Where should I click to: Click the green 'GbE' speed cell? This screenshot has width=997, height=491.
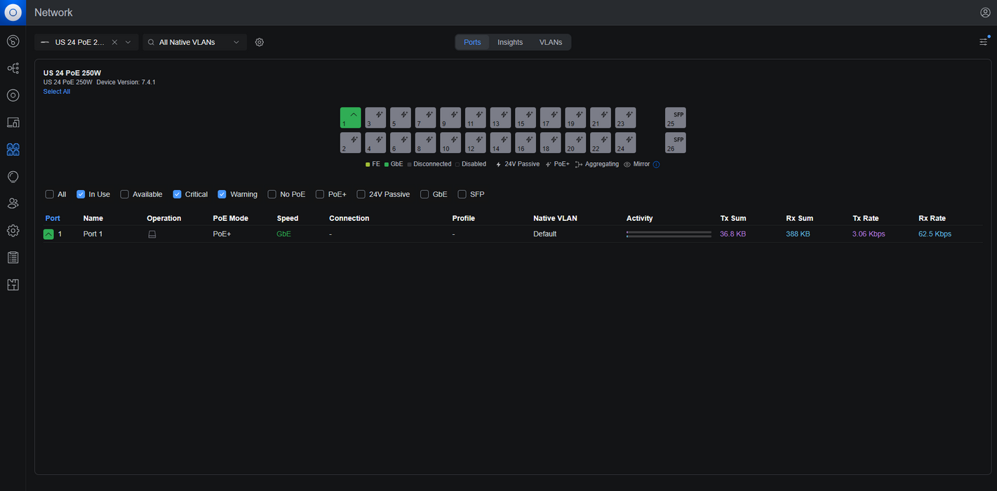(284, 234)
